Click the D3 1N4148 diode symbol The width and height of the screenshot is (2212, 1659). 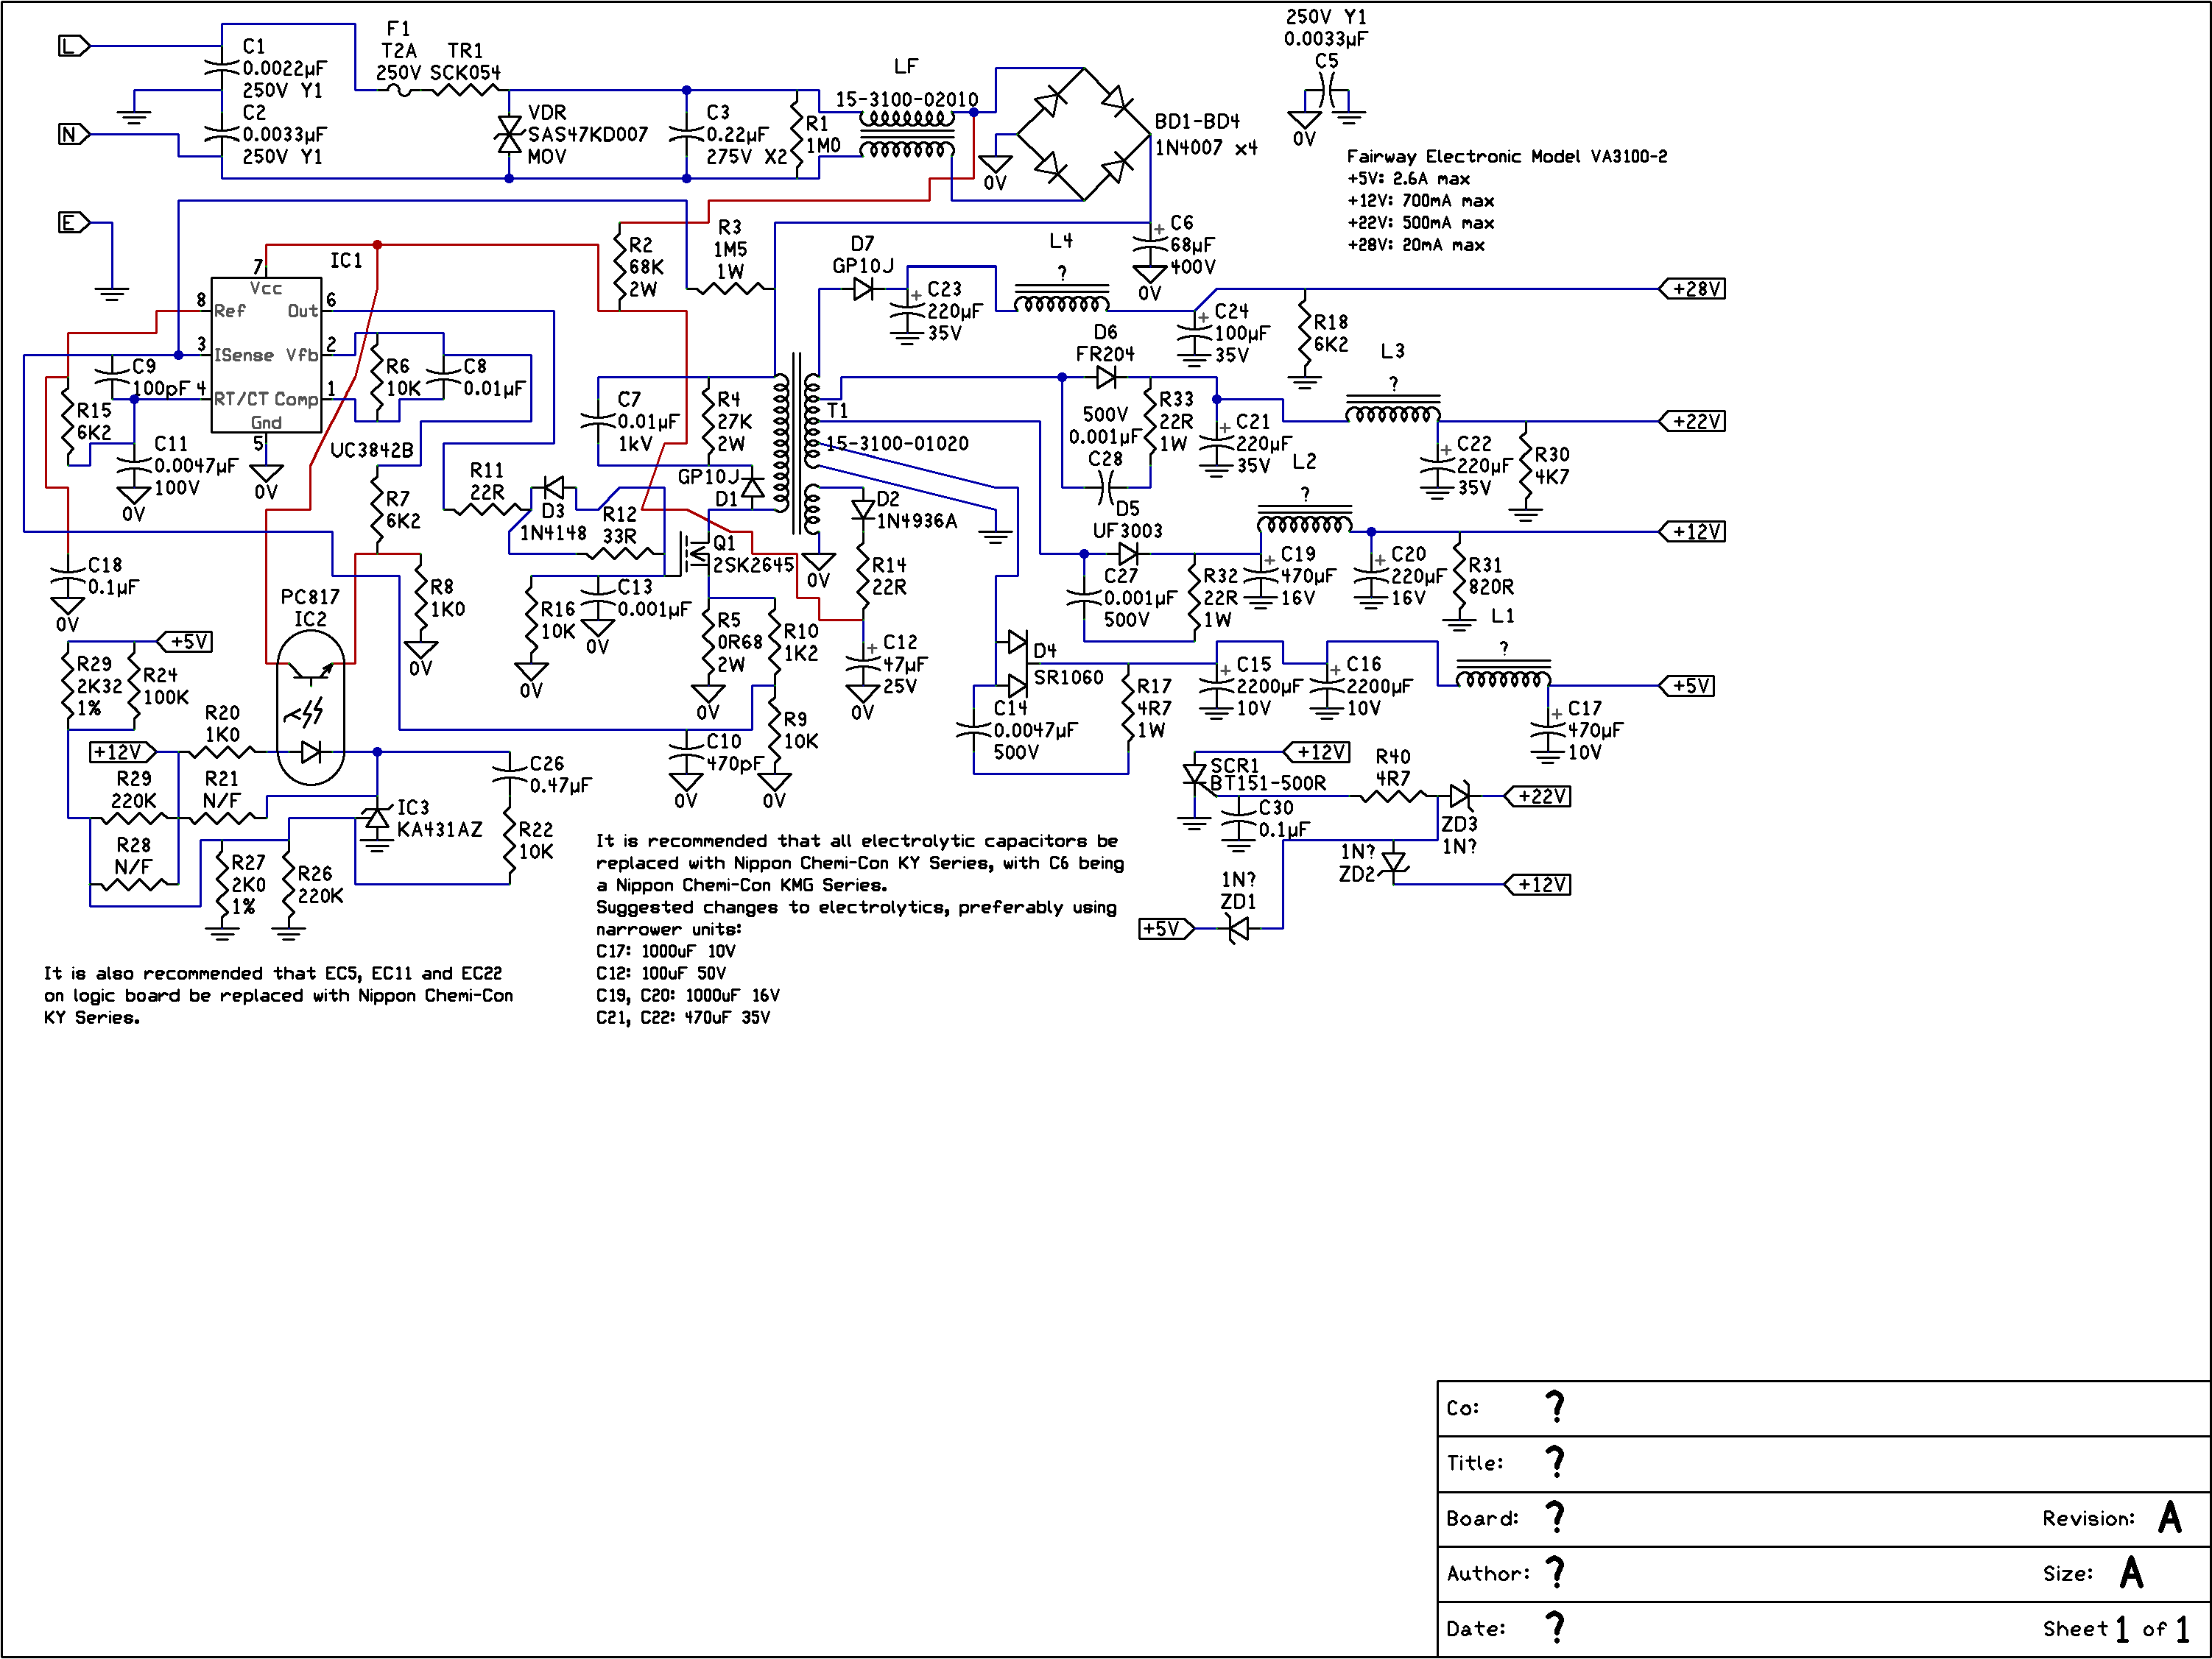click(x=553, y=488)
